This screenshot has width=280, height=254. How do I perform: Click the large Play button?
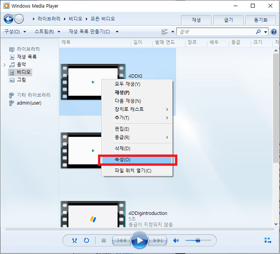coord(140,240)
